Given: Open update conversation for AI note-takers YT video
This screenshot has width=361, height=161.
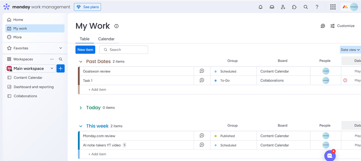Looking at the screenshot, I should (202, 145).
